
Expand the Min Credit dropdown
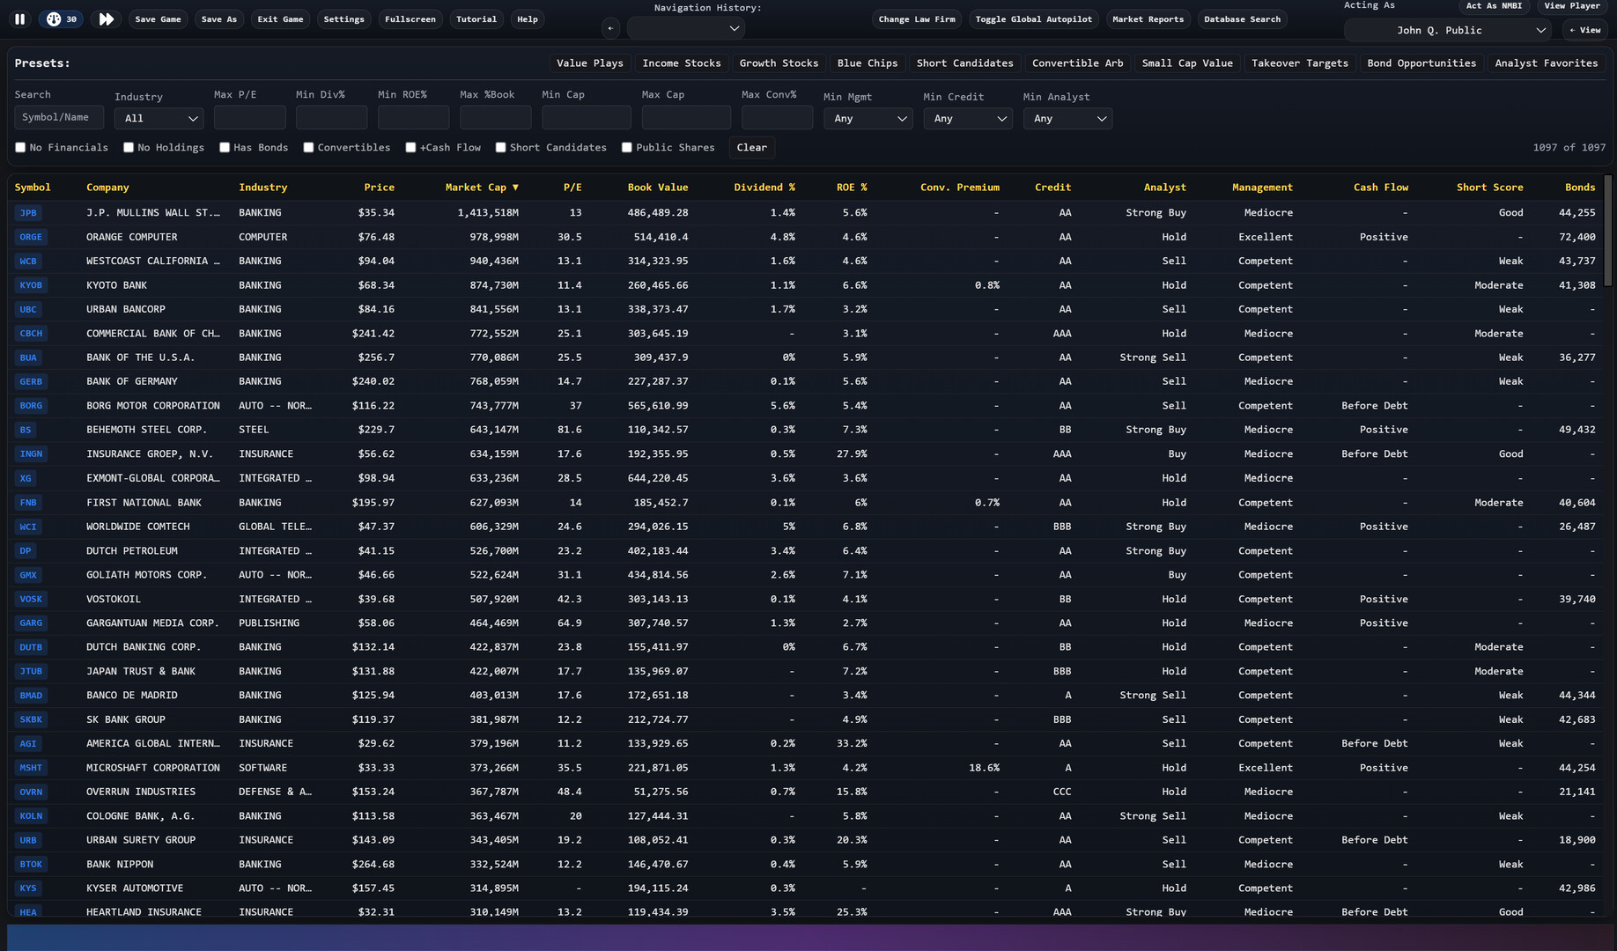tap(967, 119)
